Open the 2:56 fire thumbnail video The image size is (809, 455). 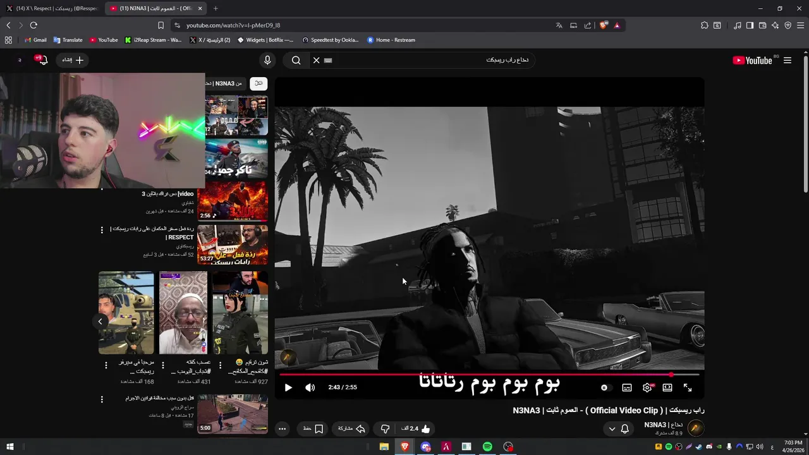(x=233, y=201)
